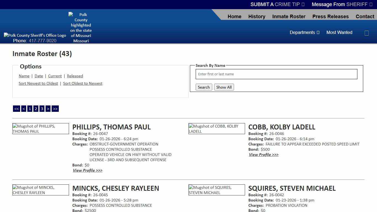The height and width of the screenshot is (212, 377).
Task: Click the Show All button
Action: pyautogui.click(x=224, y=87)
